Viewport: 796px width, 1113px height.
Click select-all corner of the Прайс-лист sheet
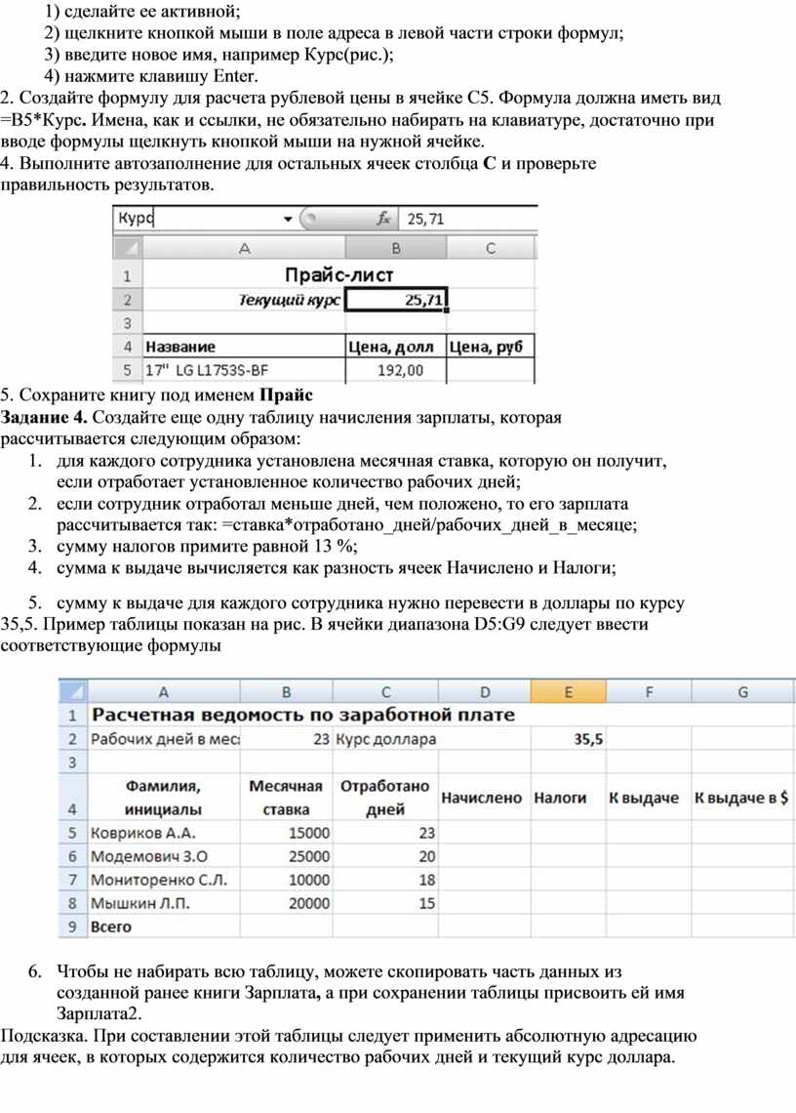tap(128, 248)
